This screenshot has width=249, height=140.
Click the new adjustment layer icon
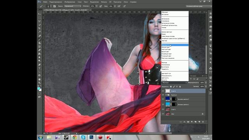click(x=192, y=122)
